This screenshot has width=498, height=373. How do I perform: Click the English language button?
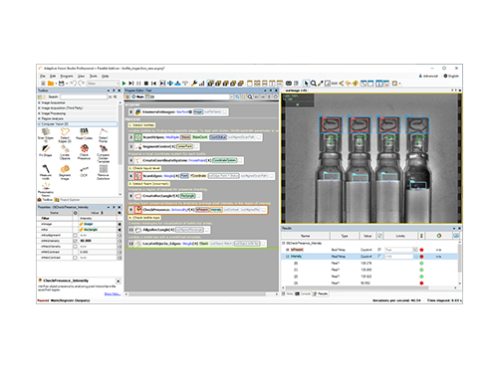pyautogui.click(x=451, y=76)
